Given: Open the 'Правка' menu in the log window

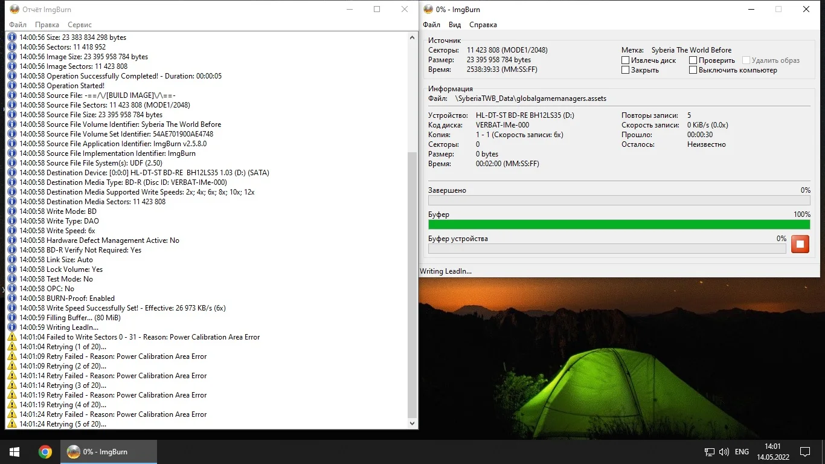Looking at the screenshot, I should point(47,25).
